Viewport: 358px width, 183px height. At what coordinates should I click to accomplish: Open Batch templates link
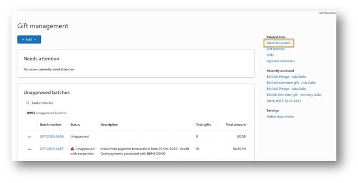coord(278,43)
